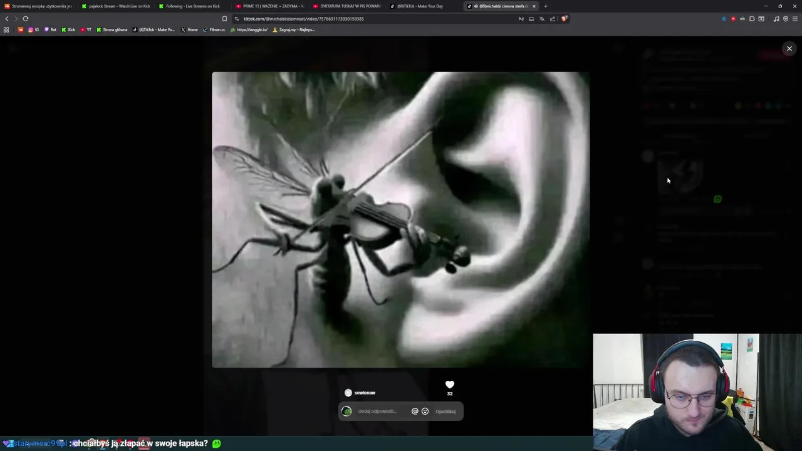
Task: Click the translate page icon in address bar
Action: point(542,19)
